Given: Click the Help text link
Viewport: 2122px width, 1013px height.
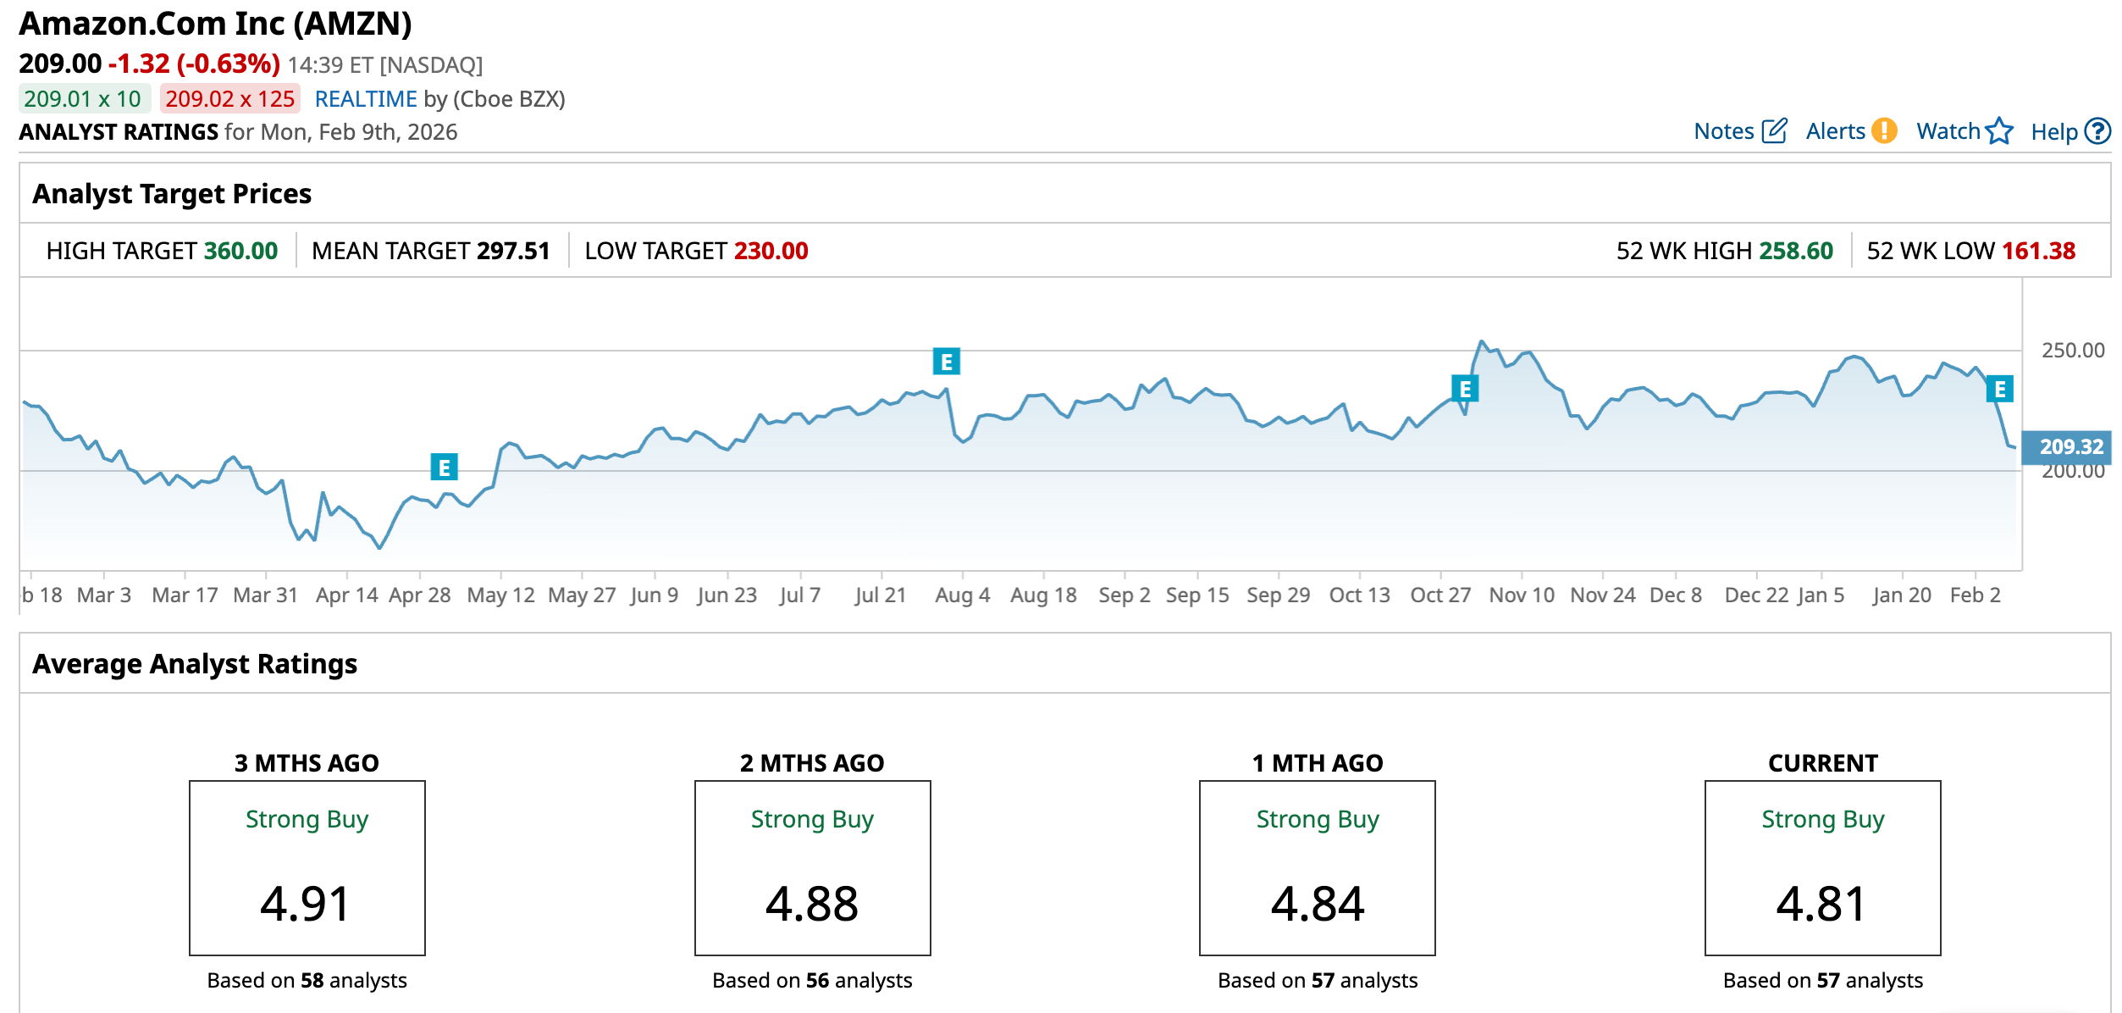Looking at the screenshot, I should coord(2053,132).
